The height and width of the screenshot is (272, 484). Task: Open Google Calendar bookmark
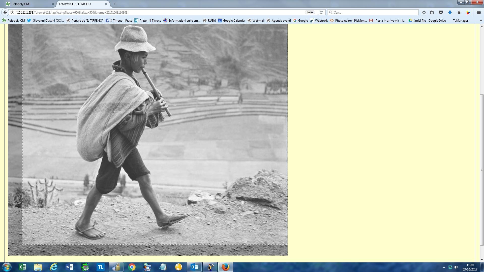(231, 21)
